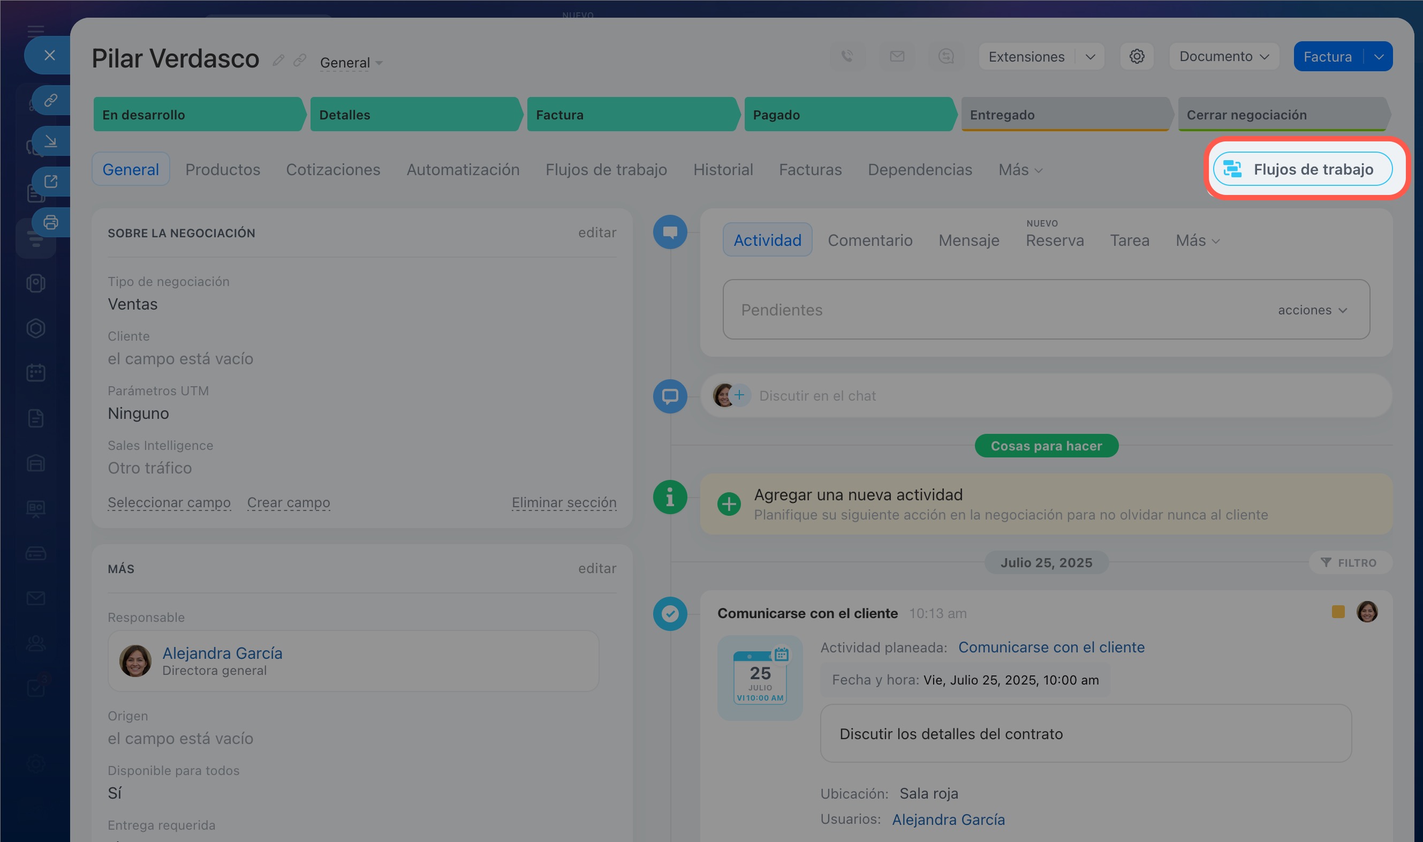Image resolution: width=1423 pixels, height=842 pixels.
Task: Open Alejandra García responsible link
Action: coord(222,652)
